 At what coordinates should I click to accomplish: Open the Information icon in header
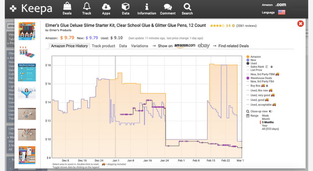(x=146, y=7)
